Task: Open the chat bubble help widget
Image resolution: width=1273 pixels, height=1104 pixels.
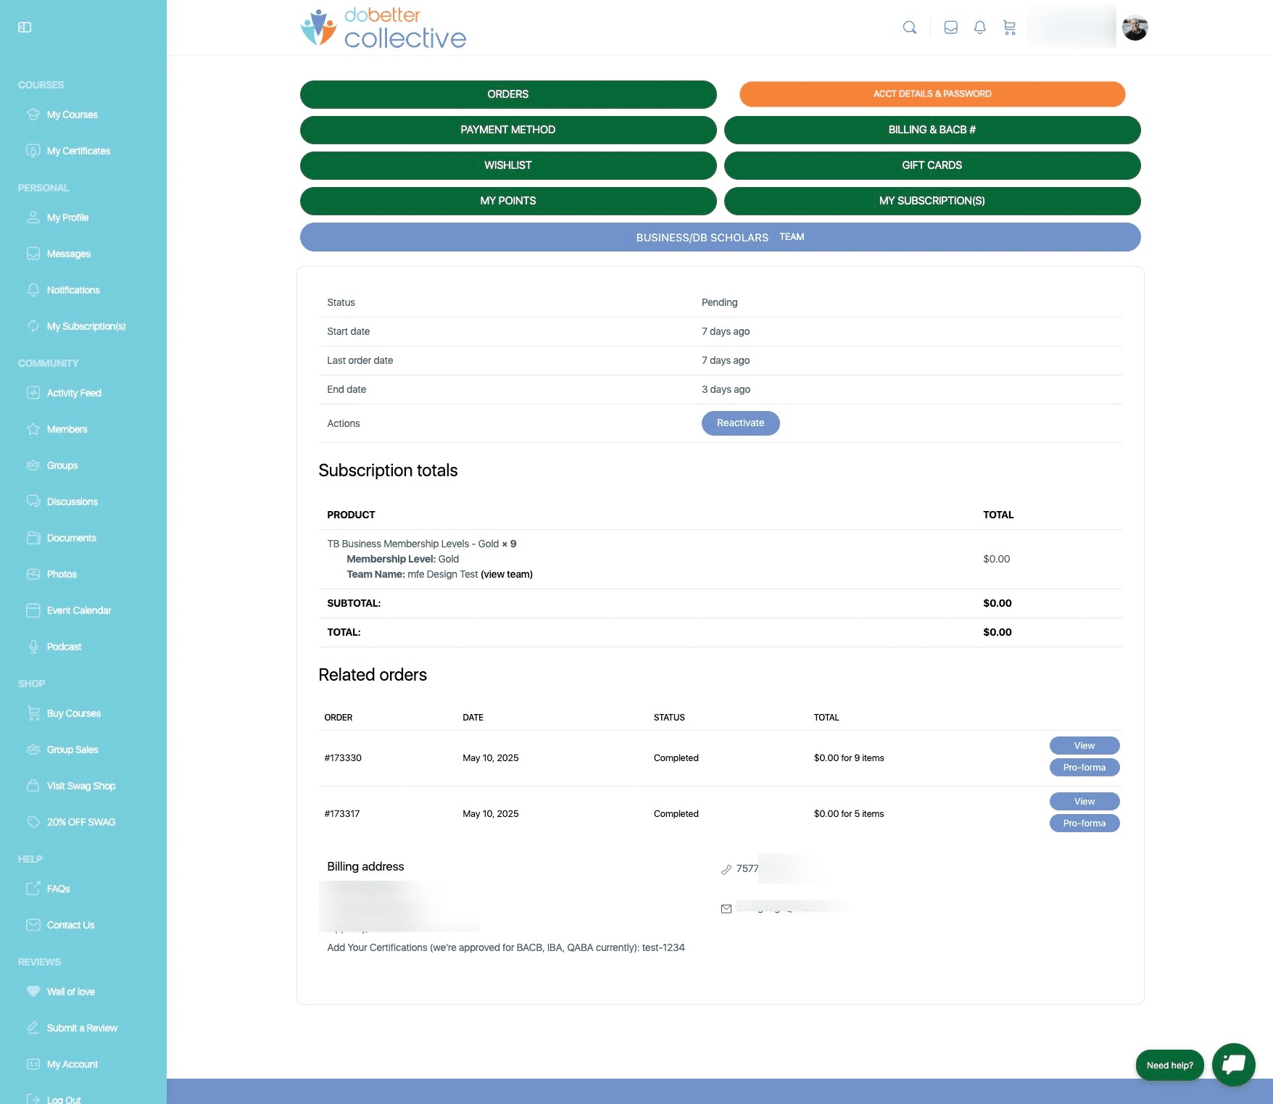Action: pyautogui.click(x=1233, y=1064)
